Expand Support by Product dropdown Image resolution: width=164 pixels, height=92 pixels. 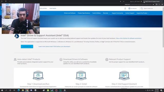tap(143, 13)
